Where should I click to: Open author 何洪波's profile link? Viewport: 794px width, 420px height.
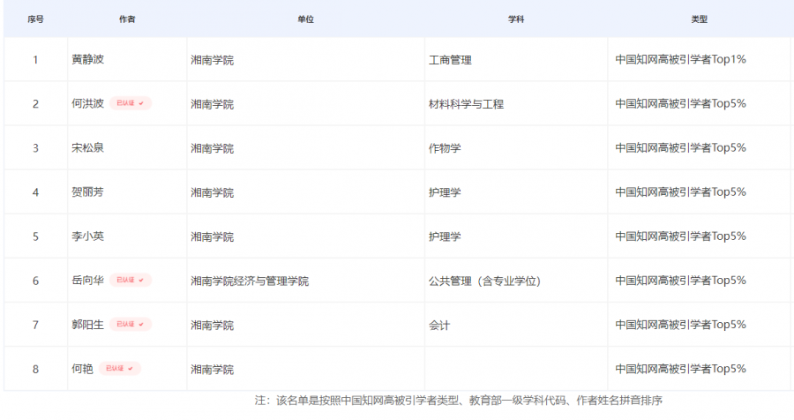pos(87,104)
